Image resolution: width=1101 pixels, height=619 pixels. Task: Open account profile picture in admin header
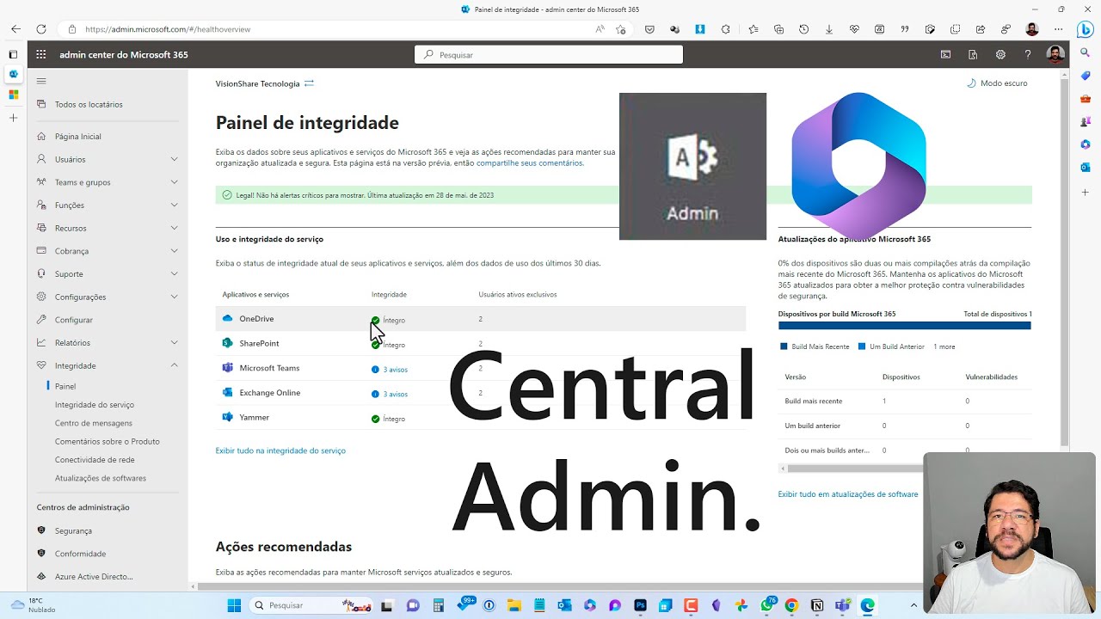tap(1055, 54)
